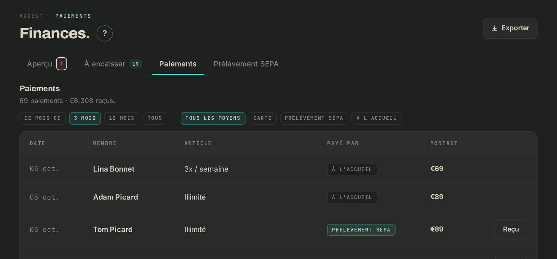
Task: Select the 3 mois period filter
Action: 85,118
